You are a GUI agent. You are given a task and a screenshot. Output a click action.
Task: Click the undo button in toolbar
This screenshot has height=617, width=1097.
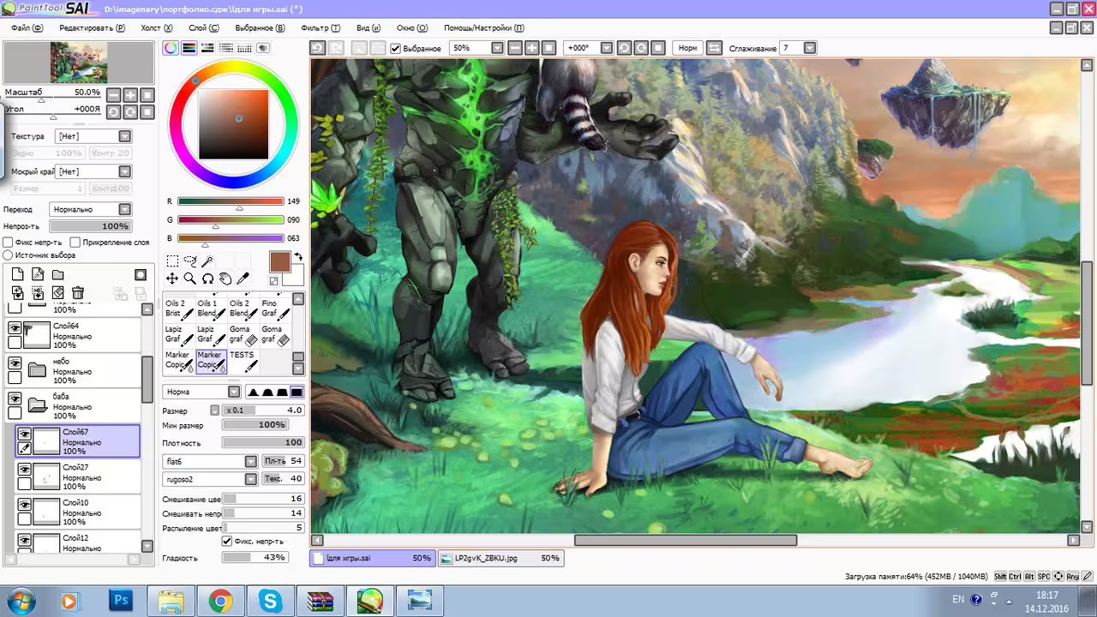(x=318, y=48)
